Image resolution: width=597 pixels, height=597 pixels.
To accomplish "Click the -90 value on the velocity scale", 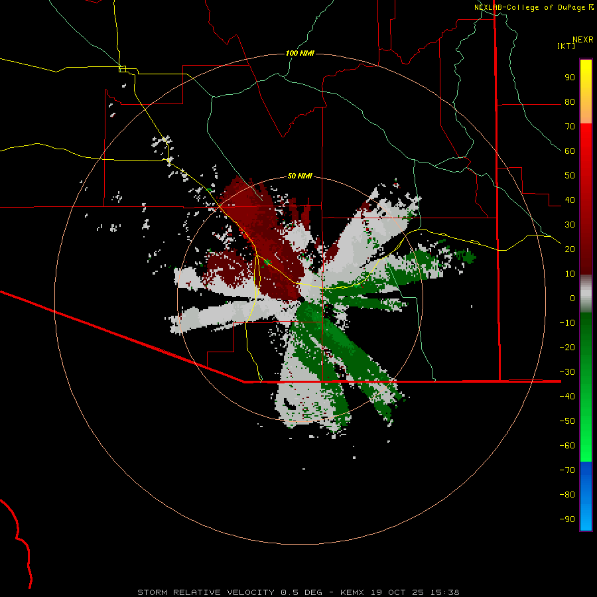I will coord(567,519).
